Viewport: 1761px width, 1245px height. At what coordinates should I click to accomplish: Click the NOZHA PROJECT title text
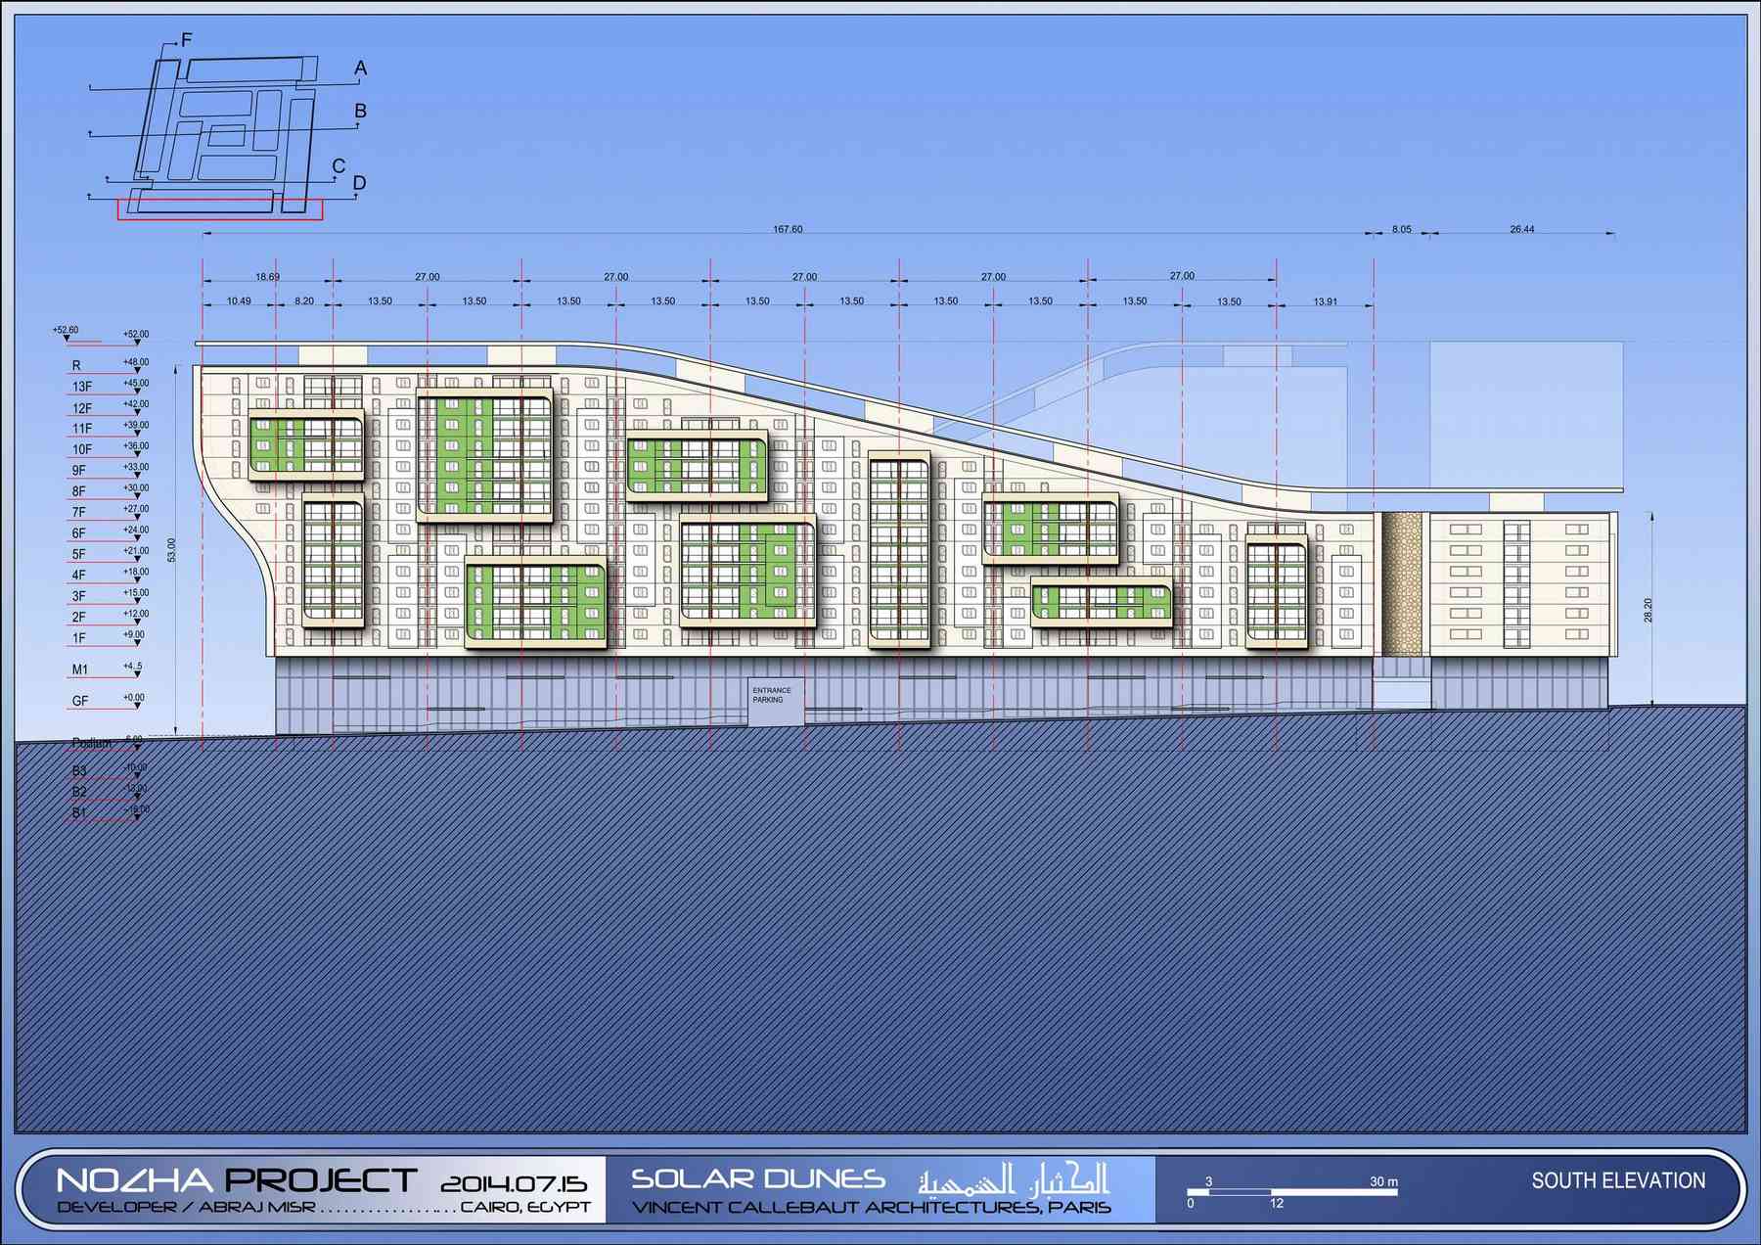pos(237,1180)
